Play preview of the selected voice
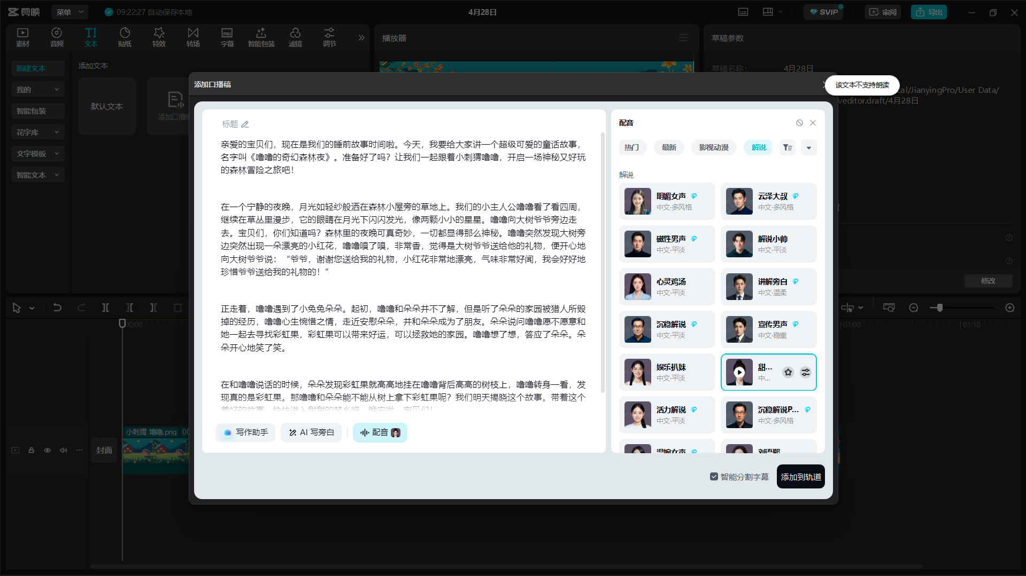The width and height of the screenshot is (1026, 576). coord(739,372)
